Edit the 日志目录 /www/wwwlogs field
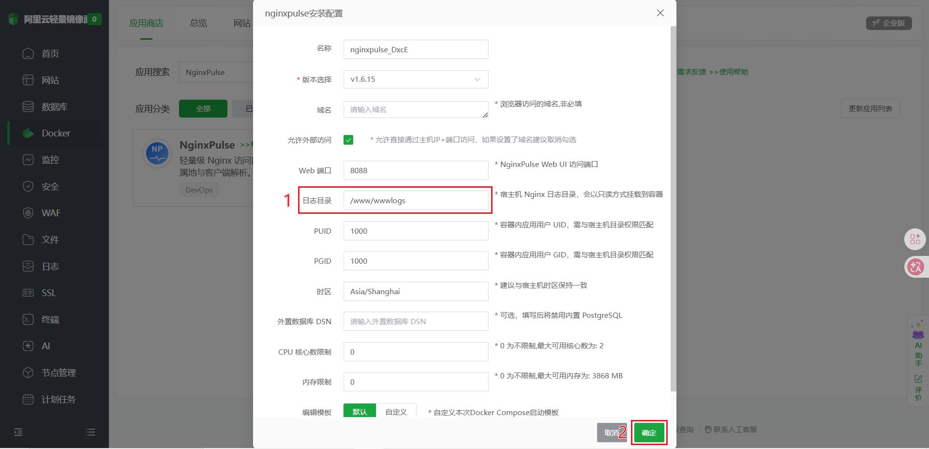Screen dimensions: 929x449 point(416,200)
